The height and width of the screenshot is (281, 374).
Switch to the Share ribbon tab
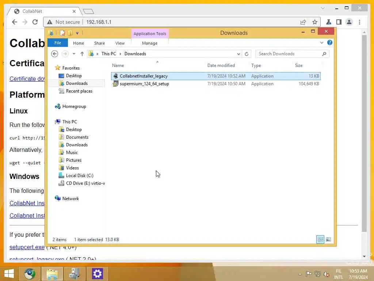99,43
